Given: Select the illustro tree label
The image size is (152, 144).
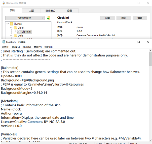Looking at the screenshot, I should [18, 24].
